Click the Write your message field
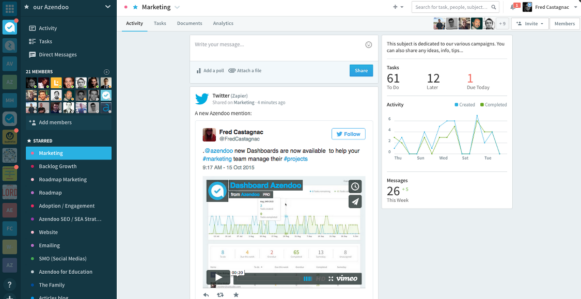This screenshot has width=581, height=299. pyautogui.click(x=278, y=45)
